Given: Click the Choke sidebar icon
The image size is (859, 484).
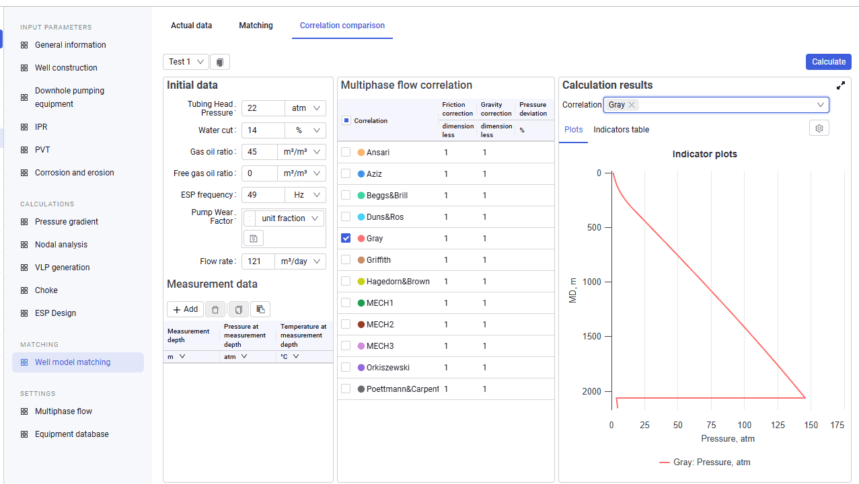Looking at the screenshot, I should point(24,290).
